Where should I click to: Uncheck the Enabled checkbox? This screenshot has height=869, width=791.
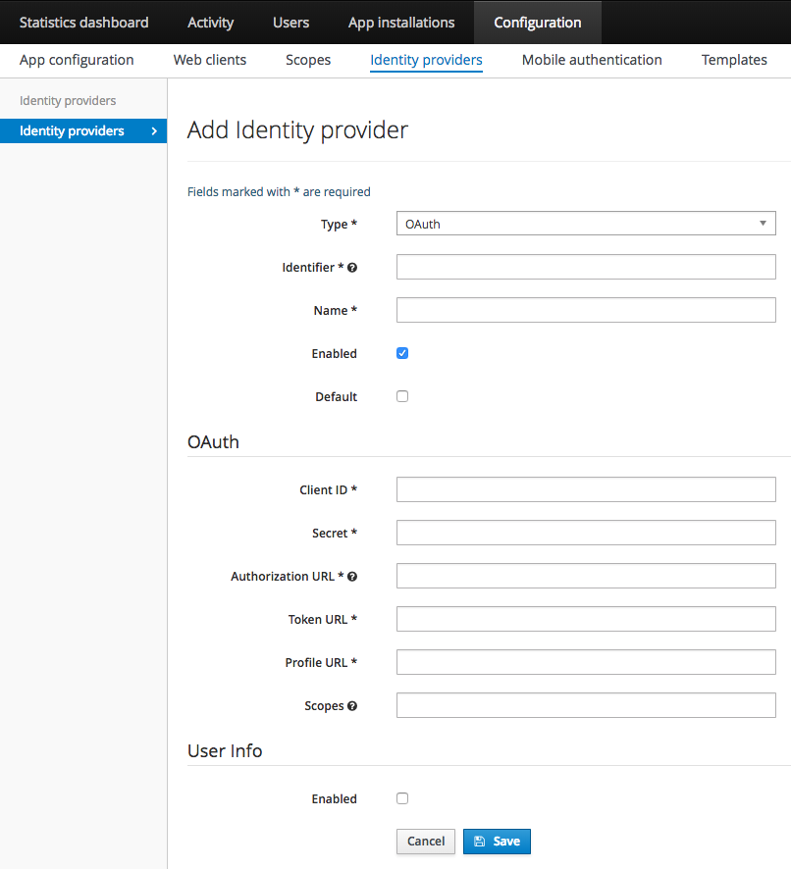pos(402,353)
